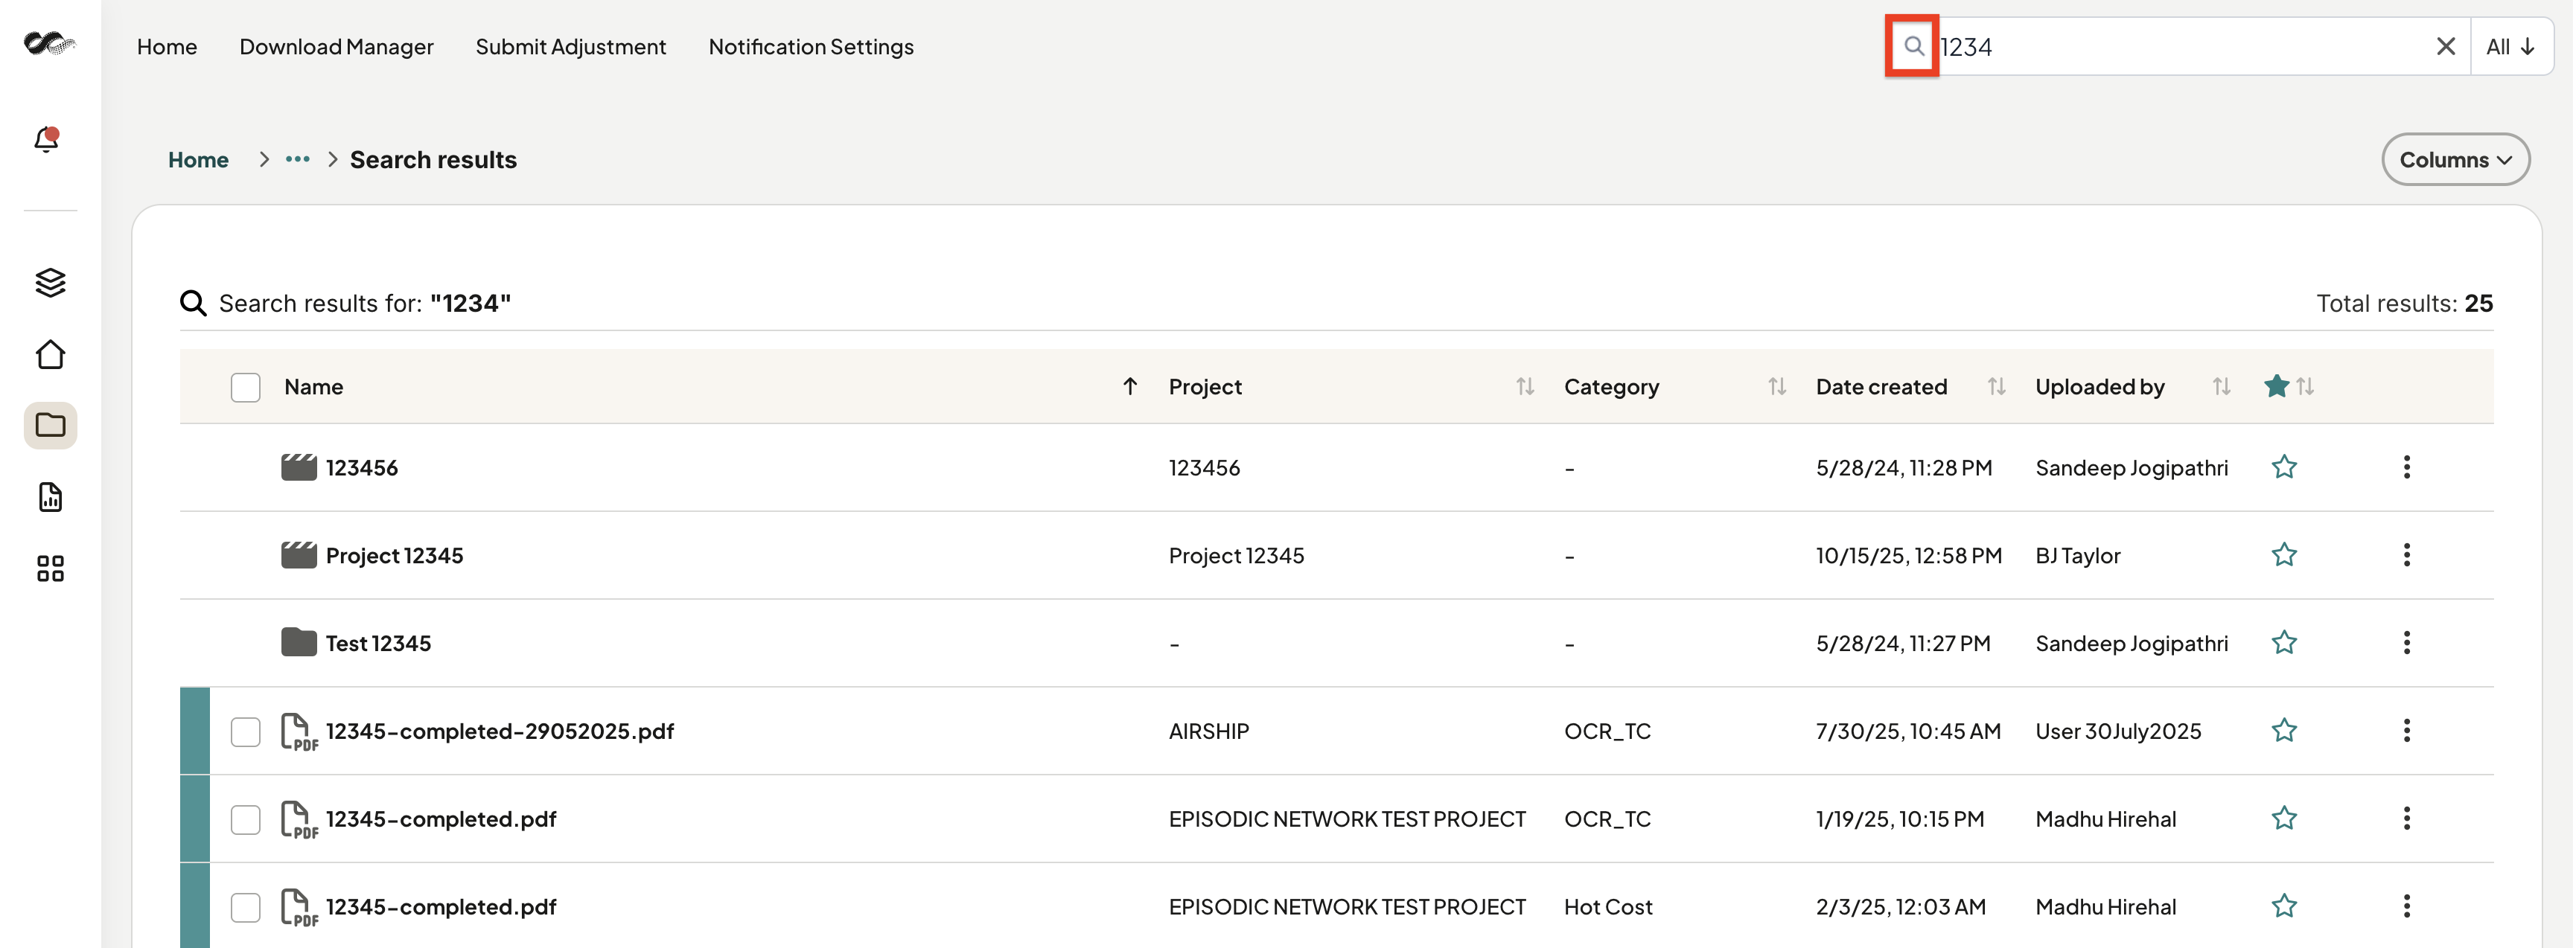The image size is (2573, 948).
Task: Open more options for Madhu Hirehal 2/3/25 file
Action: (x=2406, y=906)
